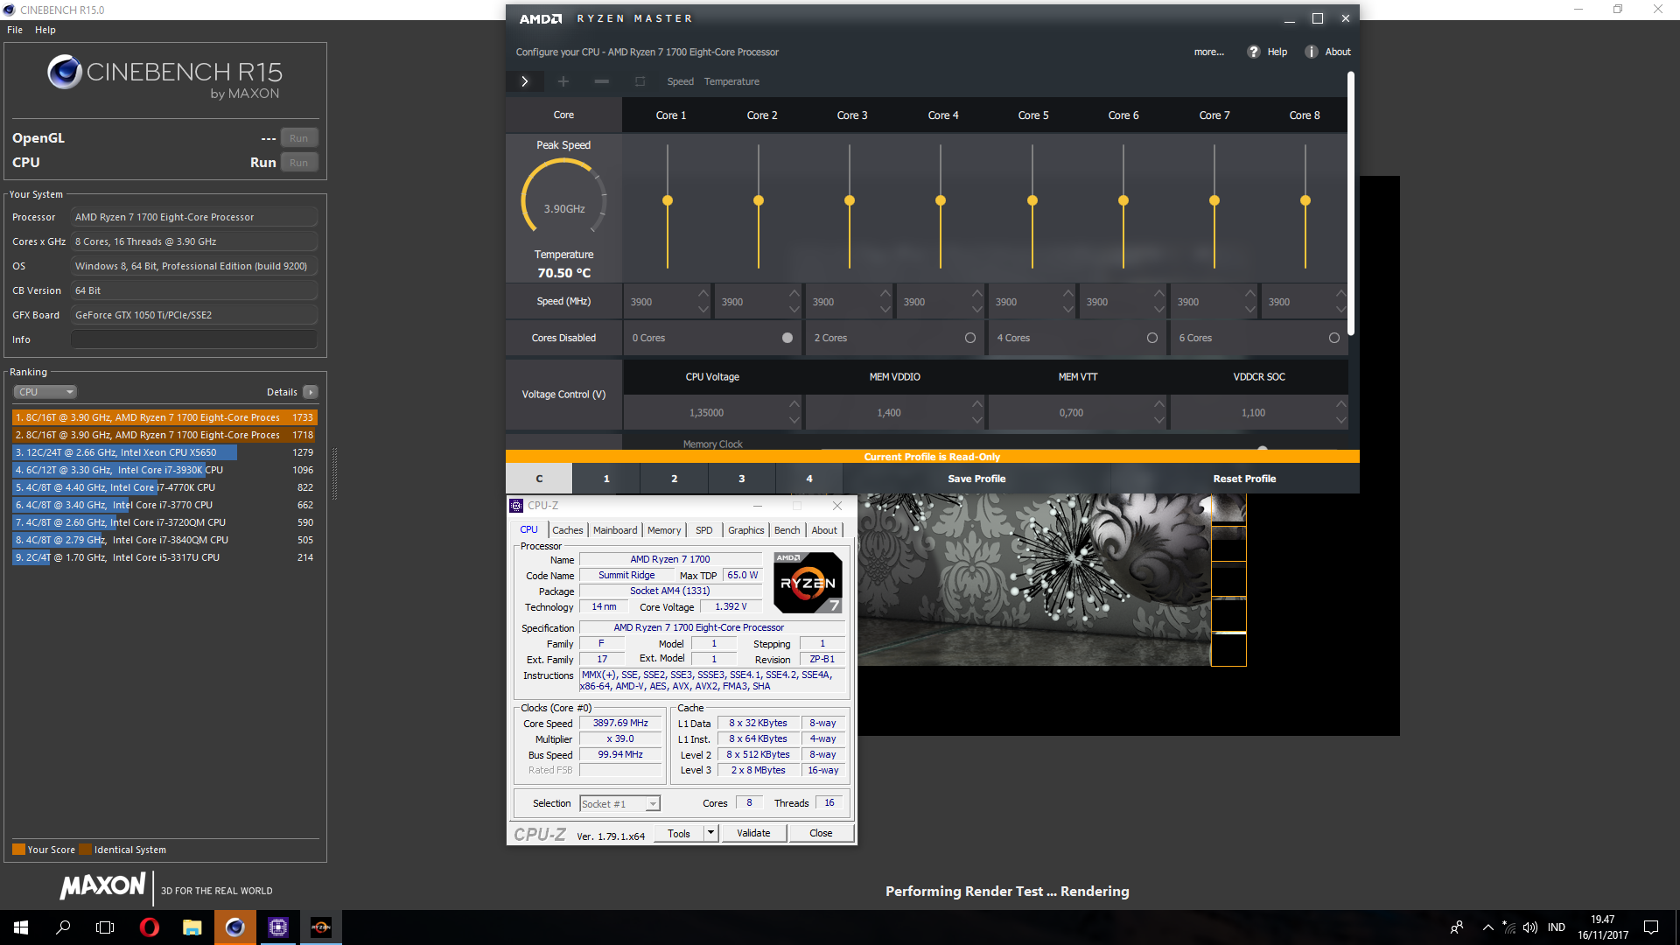Switch to the Temperature view in Ryzen Master

[x=731, y=81]
